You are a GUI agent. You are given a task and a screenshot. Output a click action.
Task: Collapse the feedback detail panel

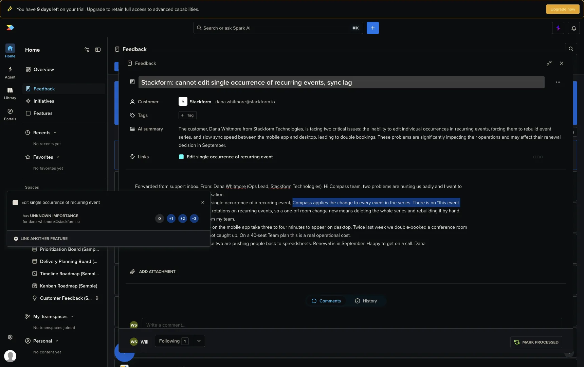549,63
